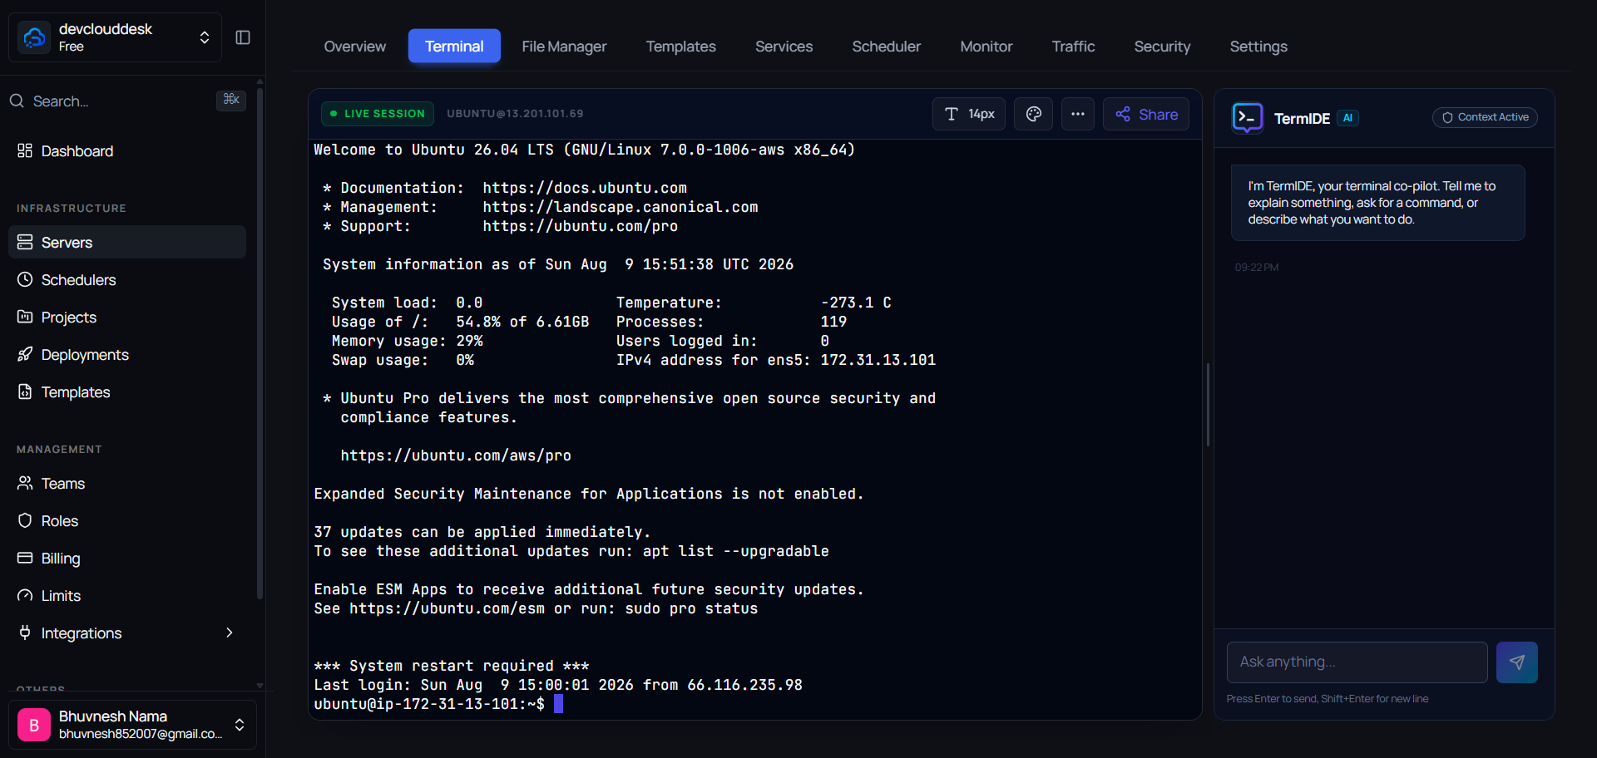1597x758 pixels.
Task: Click the Schedulers clock icon
Action: (x=25, y=279)
